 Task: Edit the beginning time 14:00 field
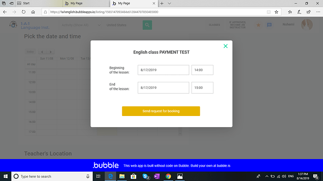(202, 70)
